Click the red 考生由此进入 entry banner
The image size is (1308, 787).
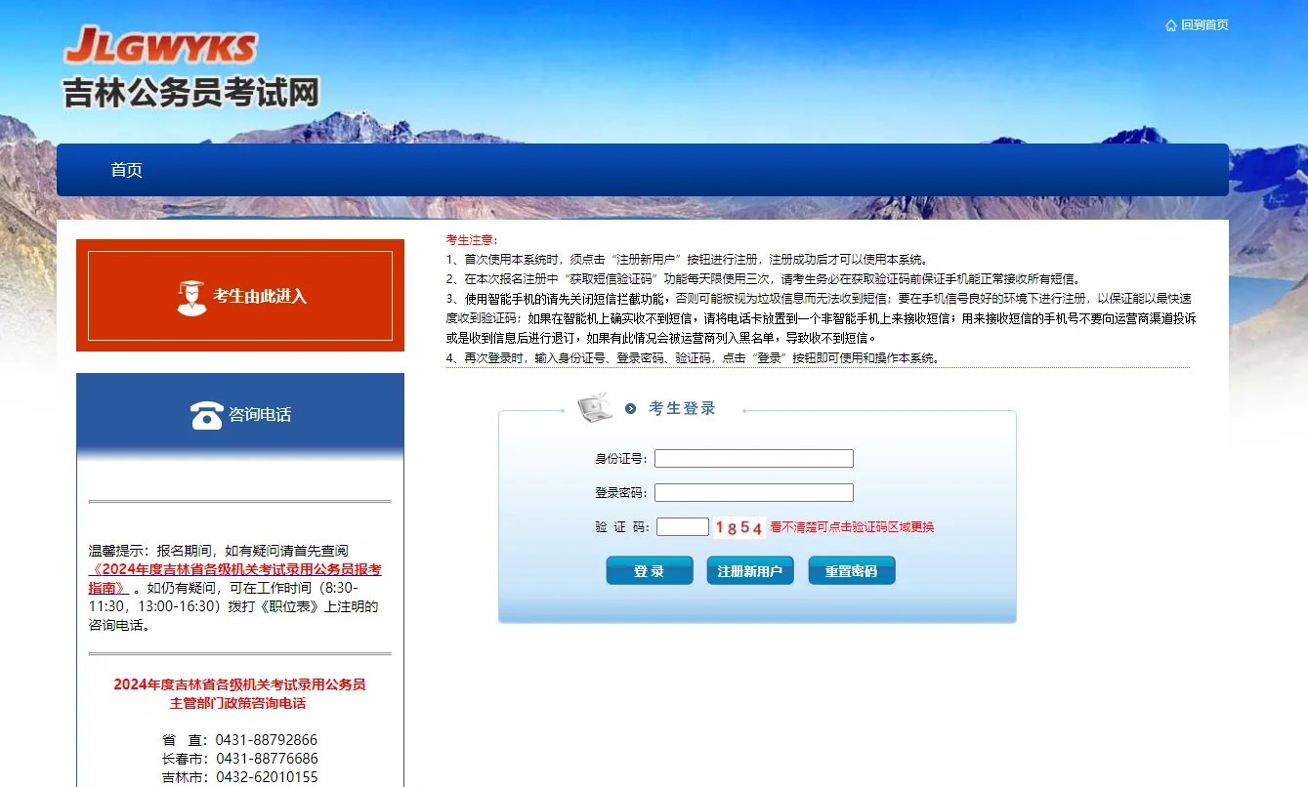[239, 295]
